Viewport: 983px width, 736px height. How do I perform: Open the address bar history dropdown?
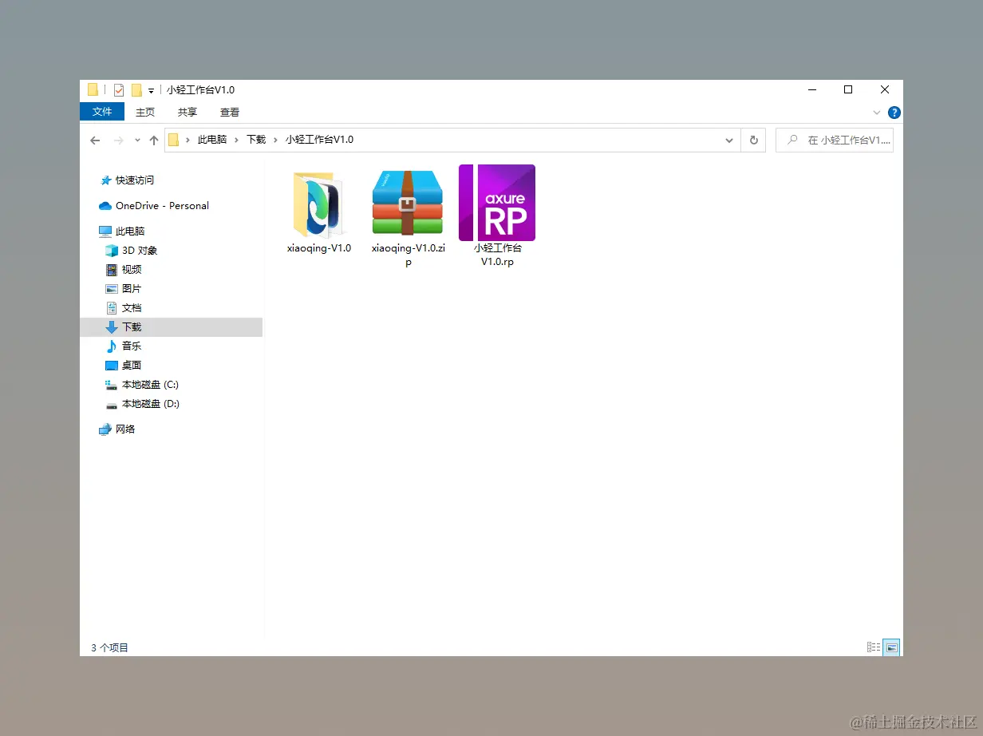point(729,140)
